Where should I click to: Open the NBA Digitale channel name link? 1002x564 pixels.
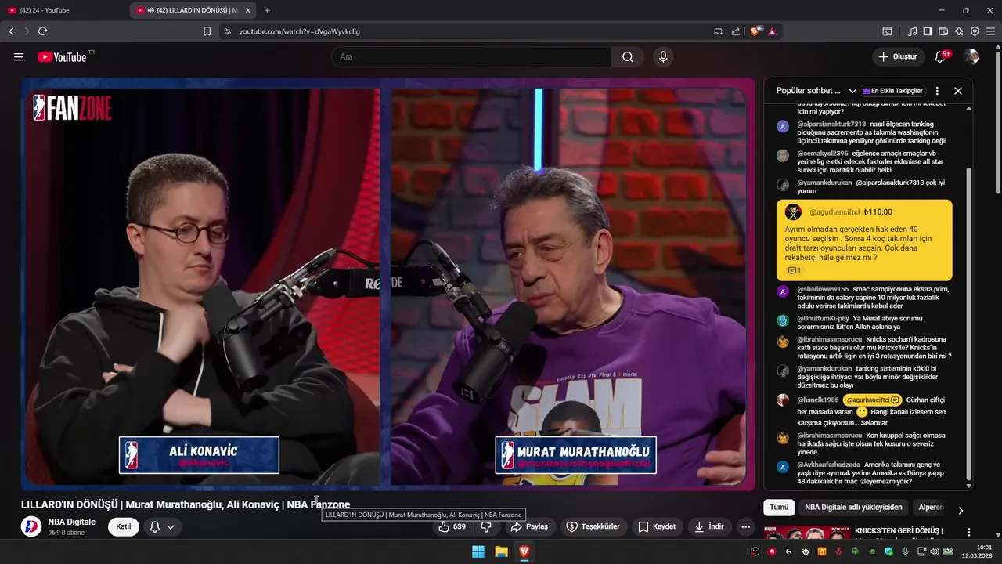pyautogui.click(x=71, y=522)
